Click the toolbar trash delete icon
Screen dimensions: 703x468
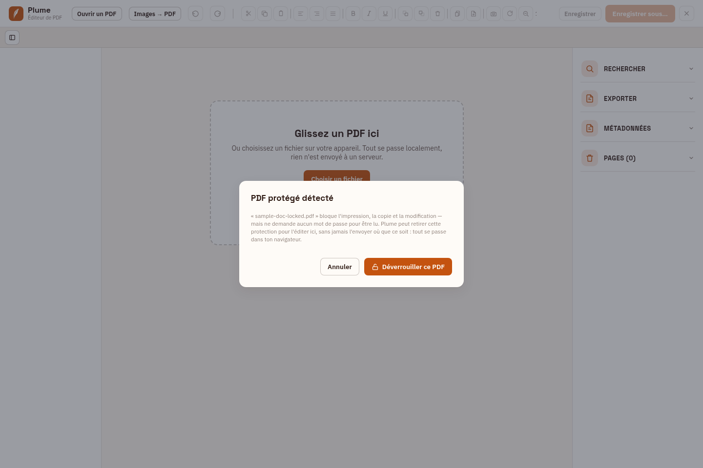coord(437,14)
